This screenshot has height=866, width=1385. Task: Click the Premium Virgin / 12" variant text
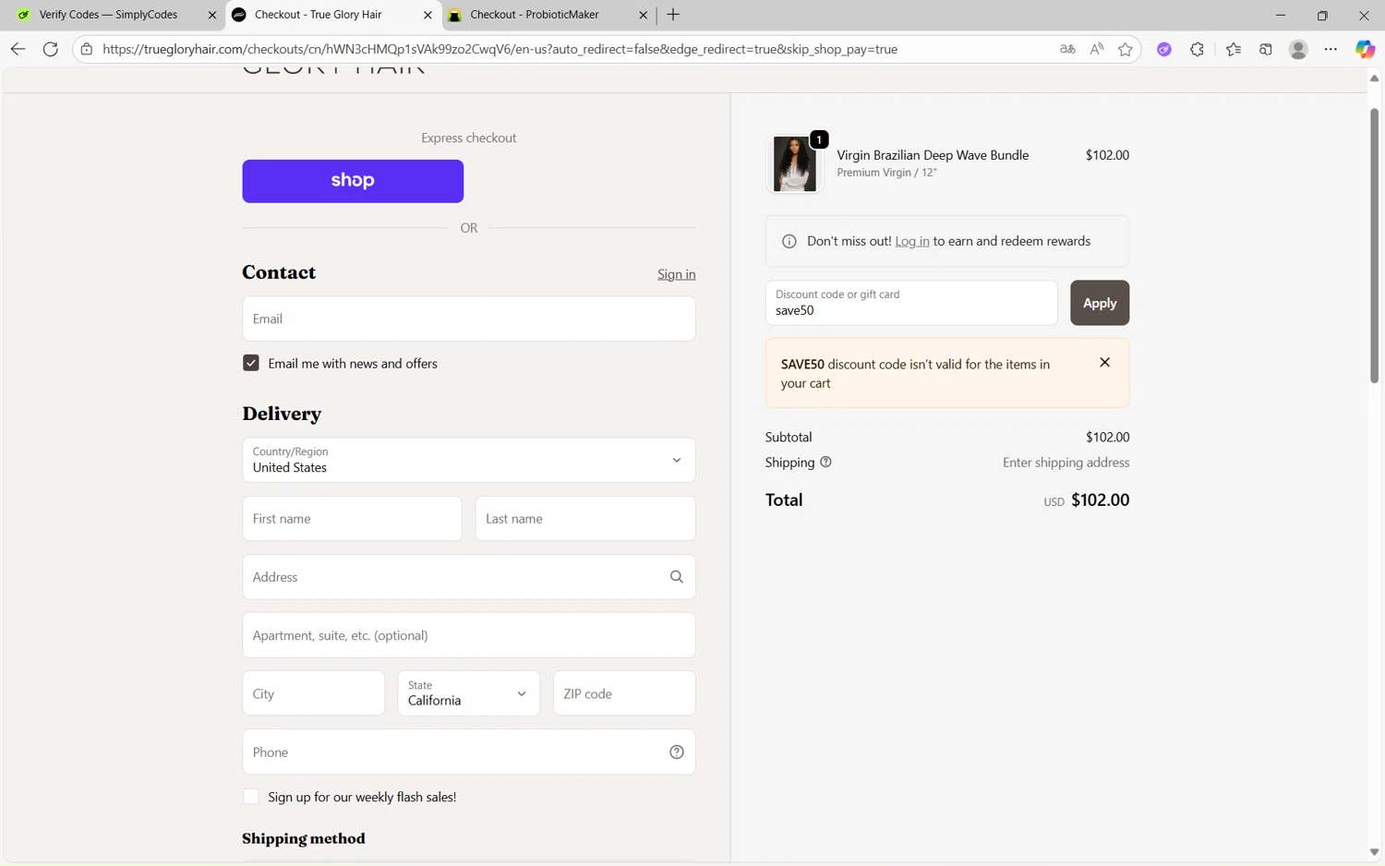[886, 173]
